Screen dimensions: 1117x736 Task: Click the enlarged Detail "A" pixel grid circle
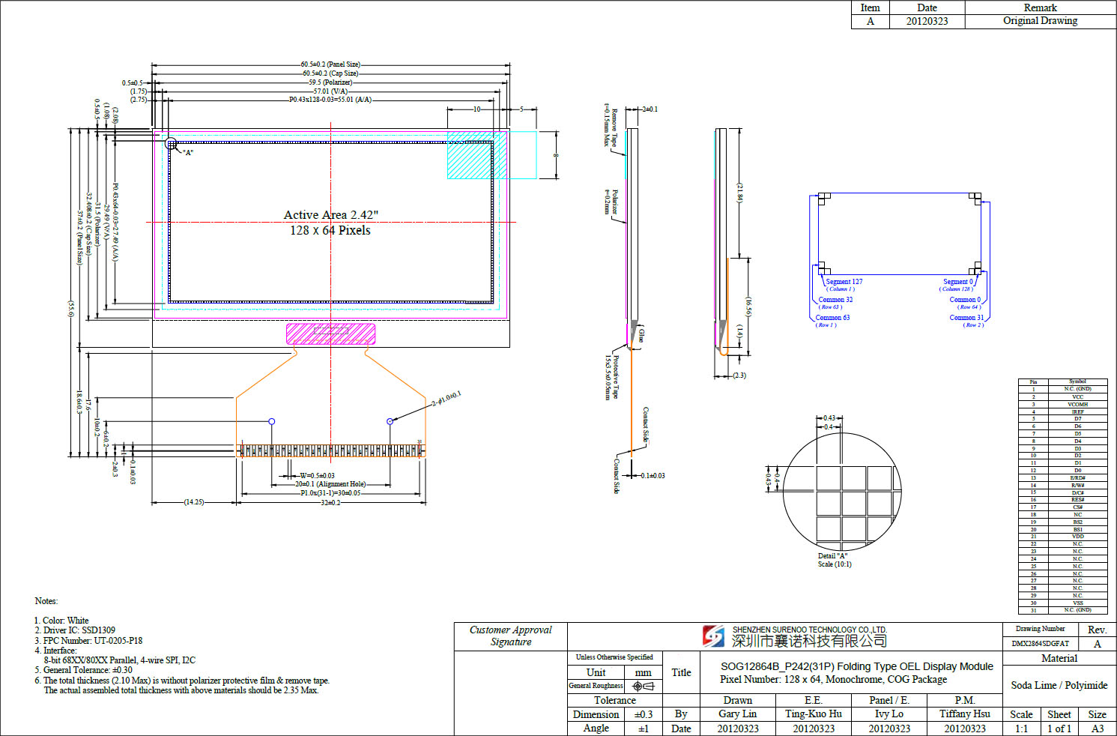click(x=841, y=491)
